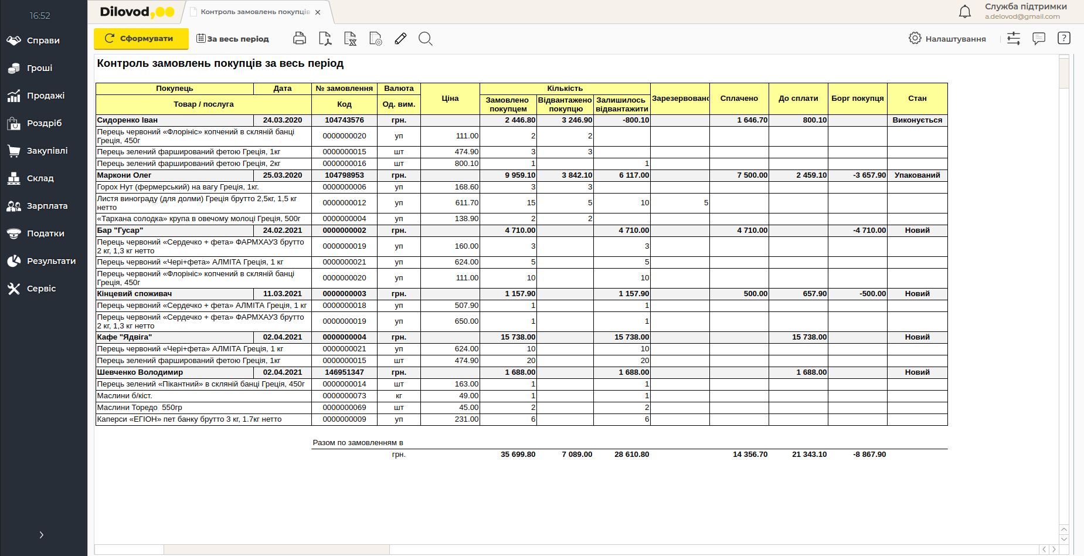
Task: Export the report to PDF
Action: (x=325, y=39)
